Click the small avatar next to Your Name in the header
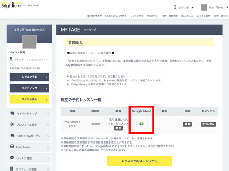The image size is (229, 171). click(x=204, y=7)
